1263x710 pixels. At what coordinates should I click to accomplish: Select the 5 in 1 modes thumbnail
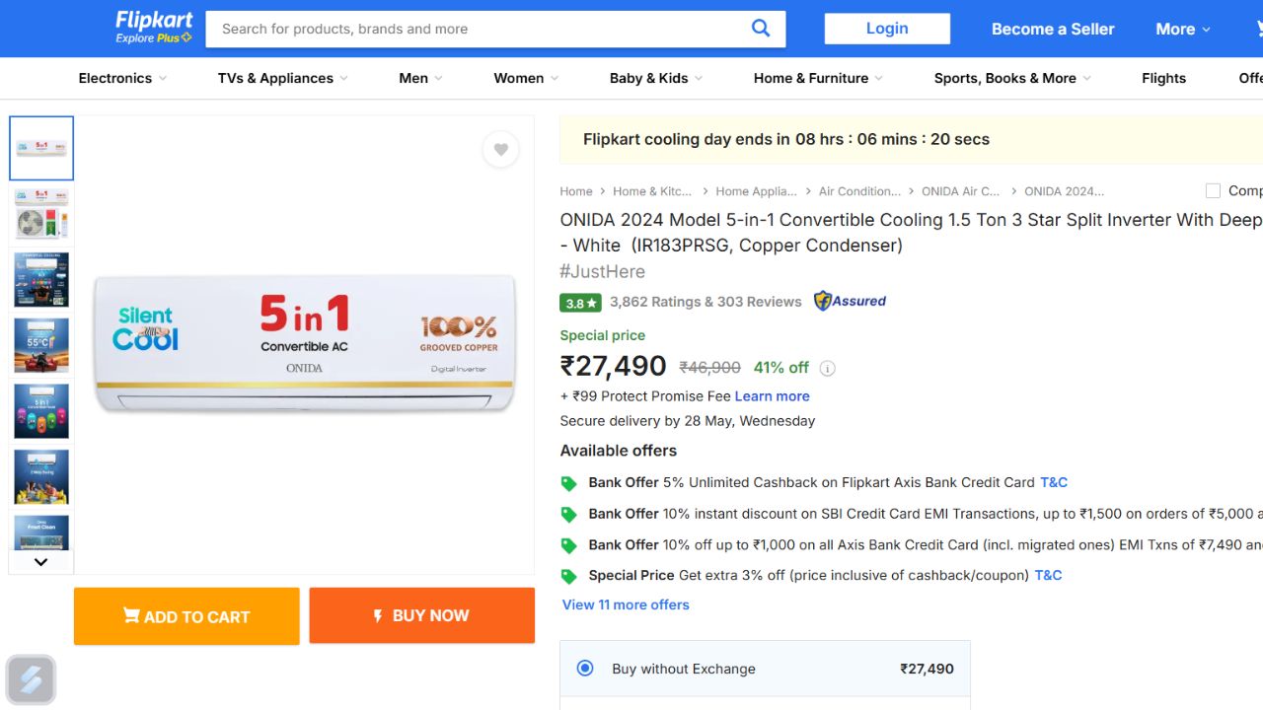click(41, 411)
